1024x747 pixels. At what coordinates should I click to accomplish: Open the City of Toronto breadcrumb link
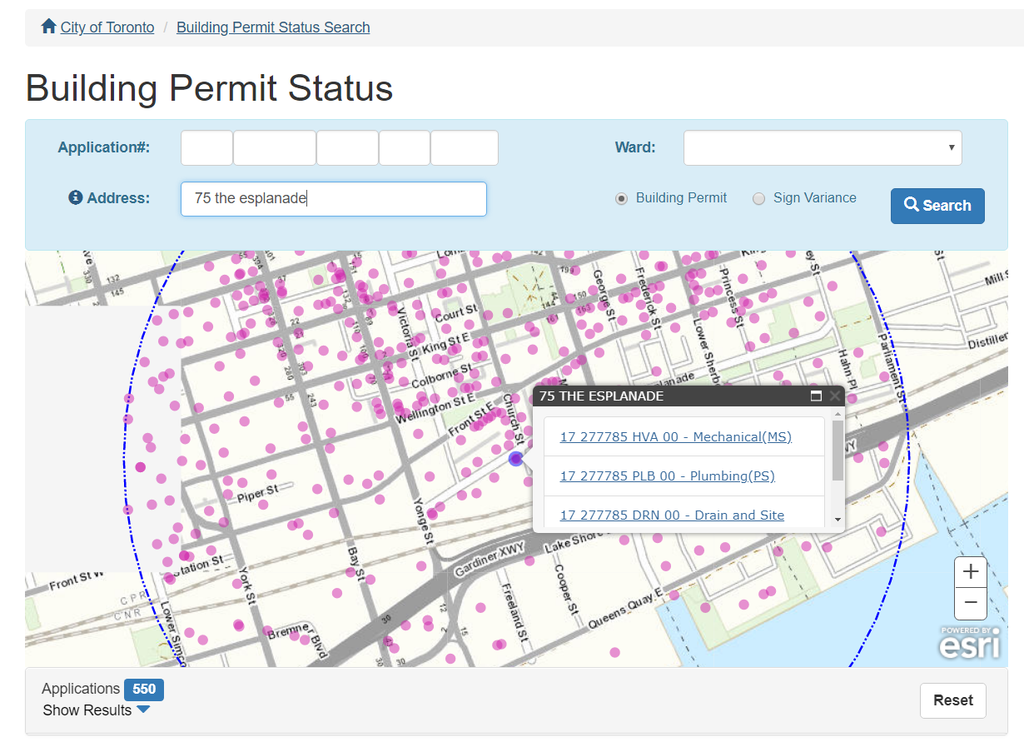107,27
